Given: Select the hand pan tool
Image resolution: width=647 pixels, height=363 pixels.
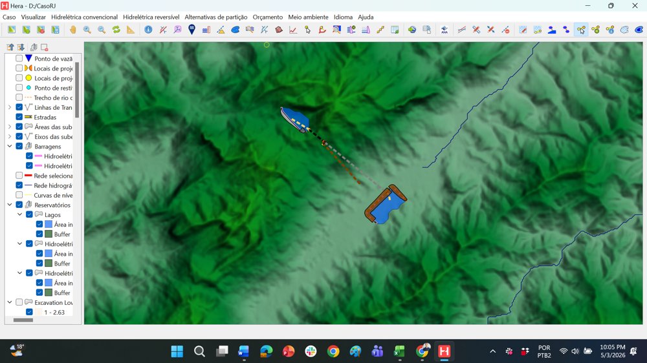Looking at the screenshot, I should click(73, 30).
